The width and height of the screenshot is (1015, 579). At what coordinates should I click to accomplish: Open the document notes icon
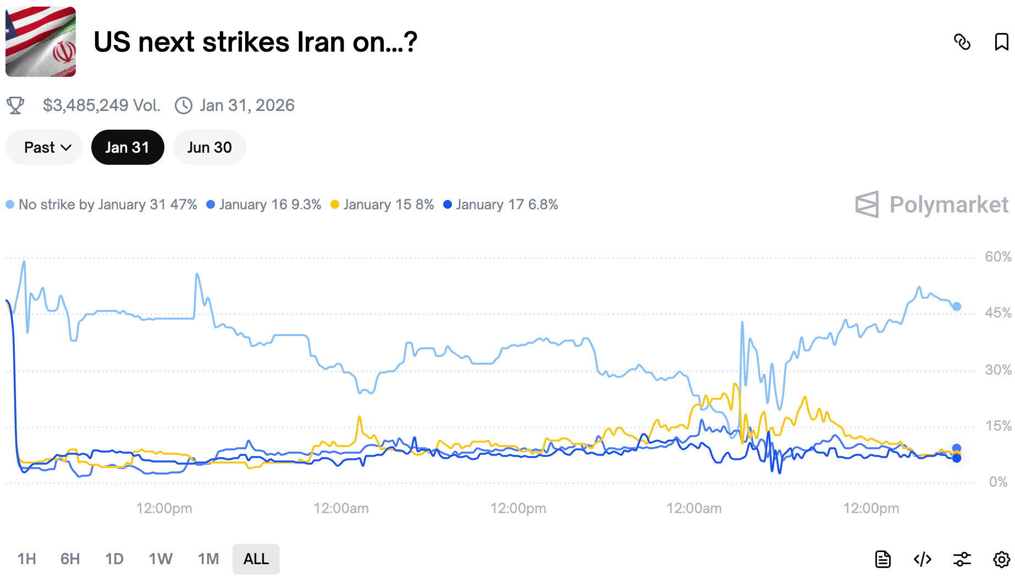[882, 559]
